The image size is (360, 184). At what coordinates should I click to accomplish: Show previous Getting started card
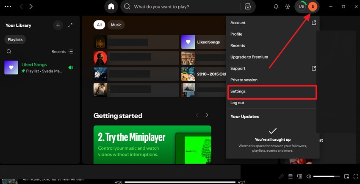click(x=197, y=115)
